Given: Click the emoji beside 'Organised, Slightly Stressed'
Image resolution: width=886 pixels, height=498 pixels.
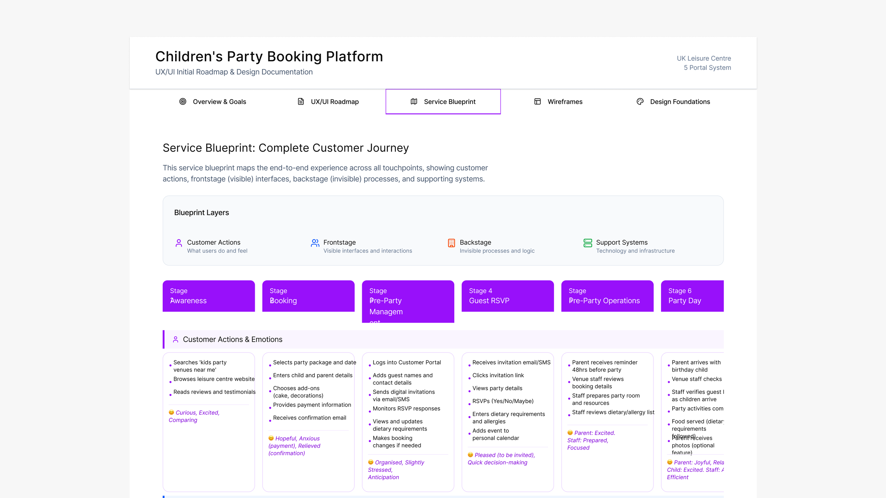Looking at the screenshot, I should point(371,462).
